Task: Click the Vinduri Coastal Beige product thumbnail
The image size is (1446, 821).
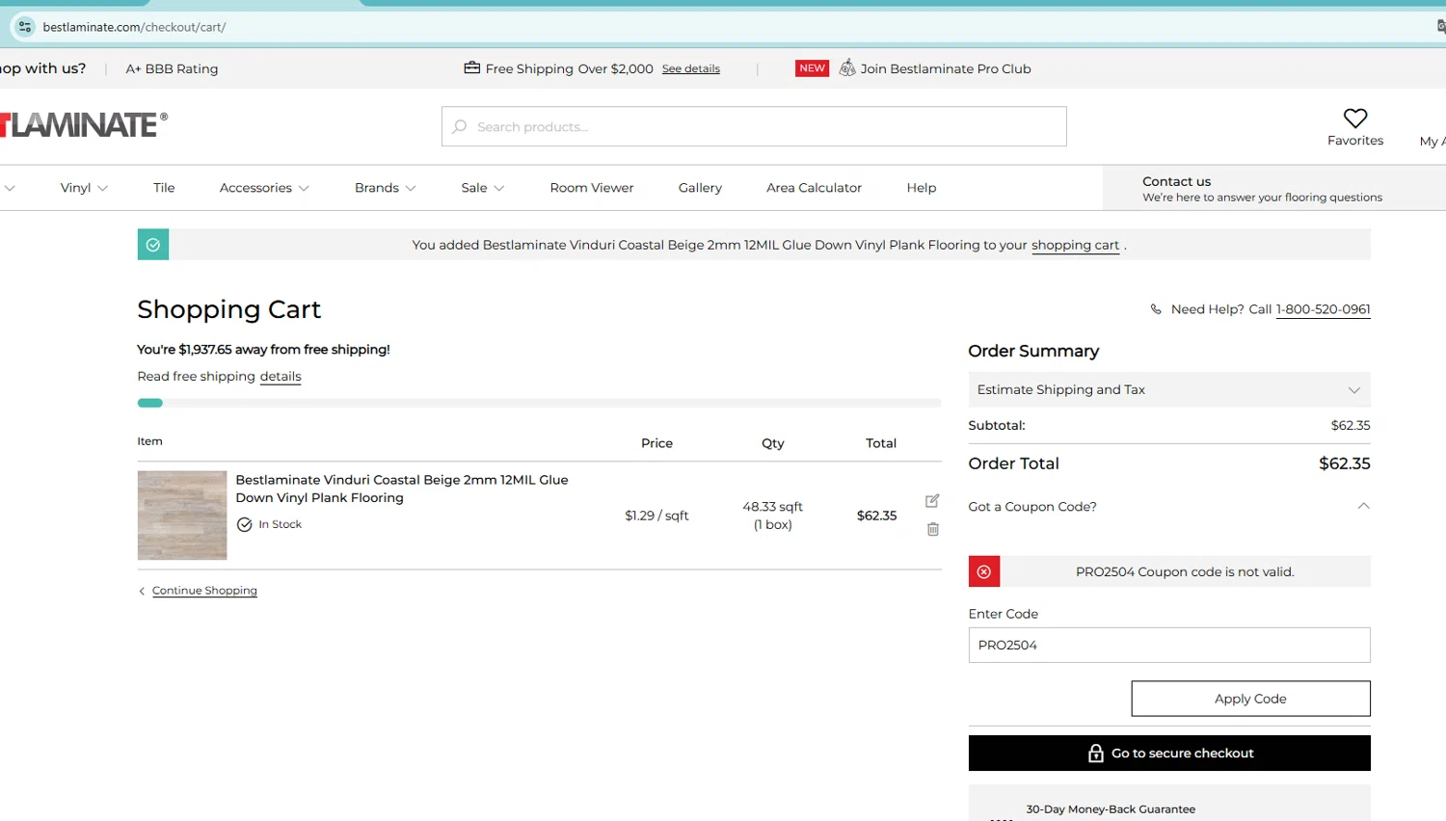Action: 182,516
